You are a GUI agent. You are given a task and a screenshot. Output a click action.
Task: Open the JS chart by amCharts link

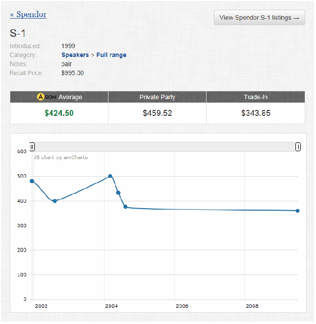(x=61, y=157)
